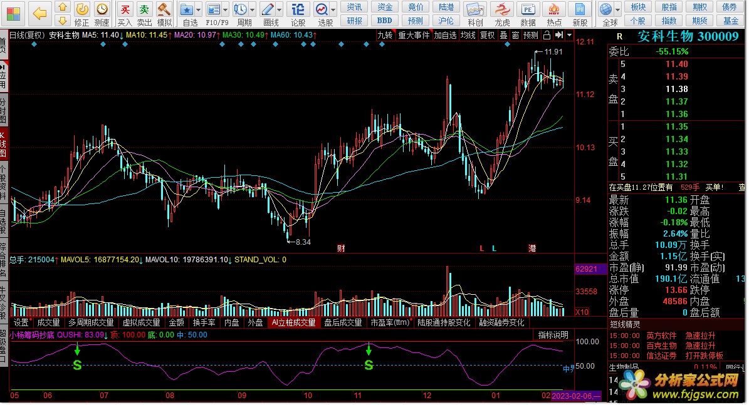749x405 pixels.
Task: Click the R margin-trading badge beside stock name
Action: coord(619,36)
